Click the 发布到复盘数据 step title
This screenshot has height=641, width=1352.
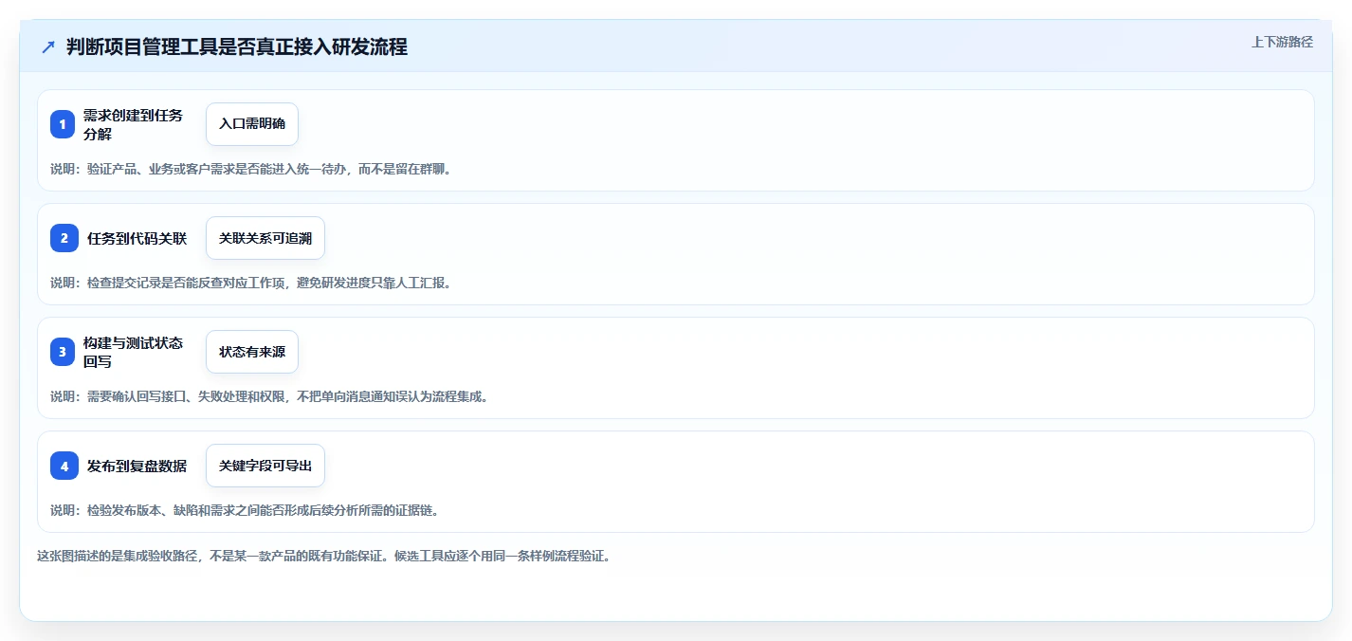tap(137, 466)
